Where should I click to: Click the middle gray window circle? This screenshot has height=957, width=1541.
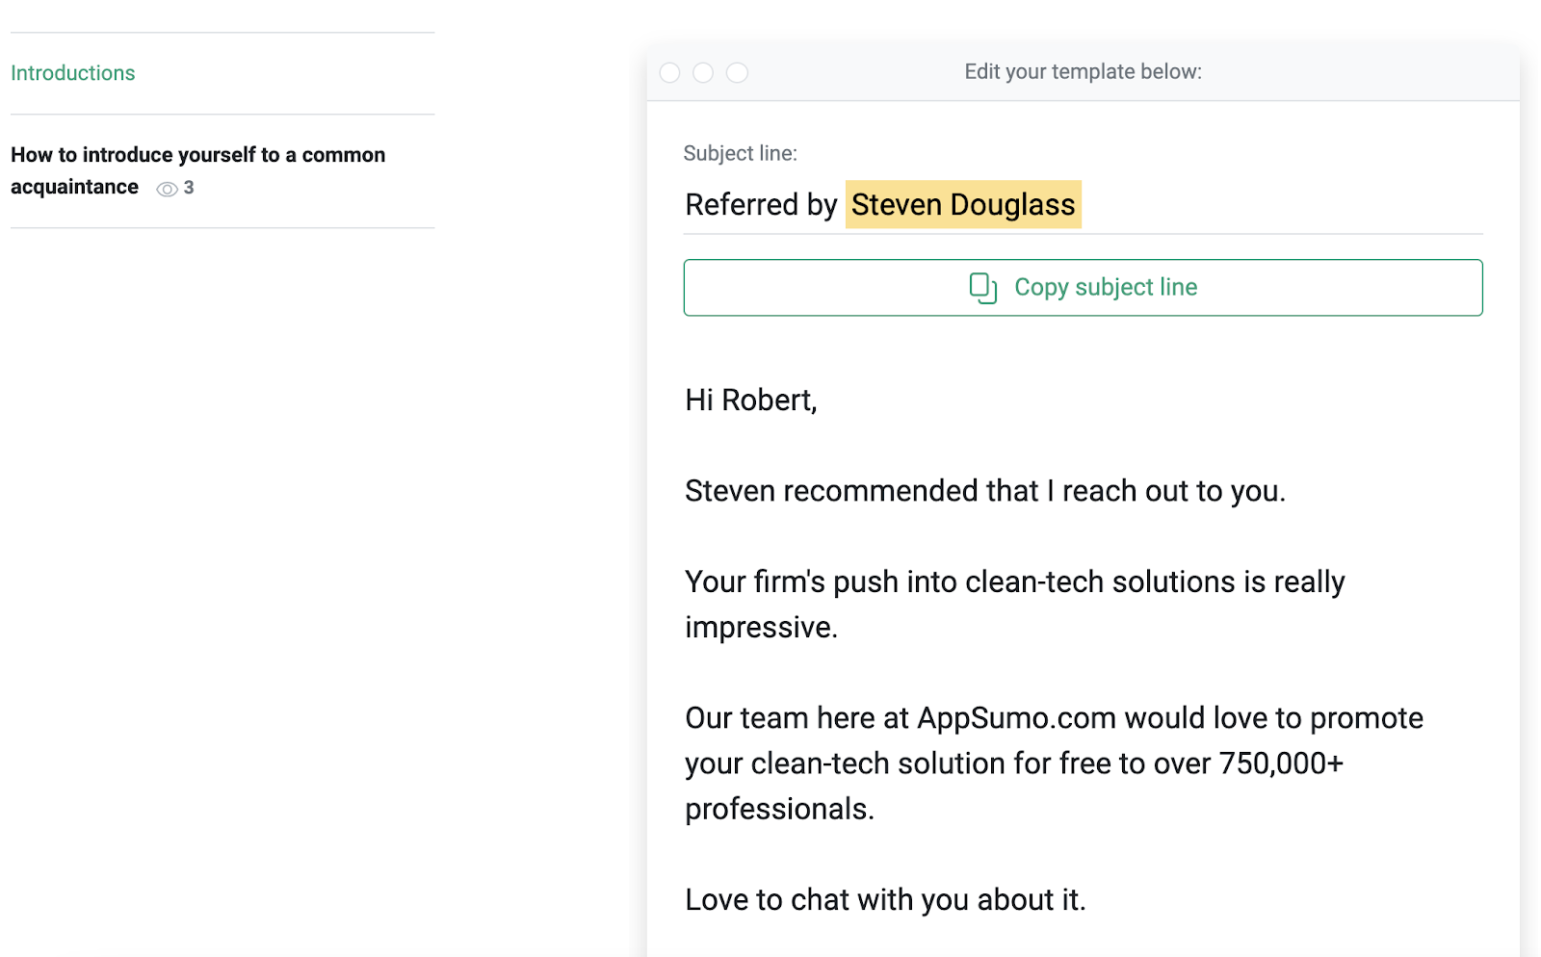coord(703,73)
